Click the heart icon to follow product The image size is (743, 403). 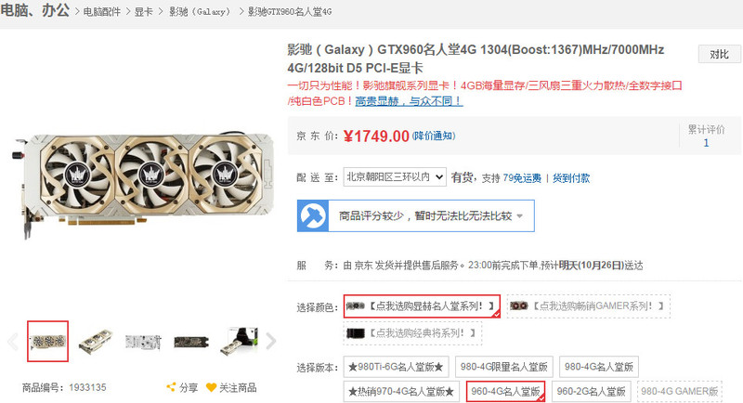point(212,387)
